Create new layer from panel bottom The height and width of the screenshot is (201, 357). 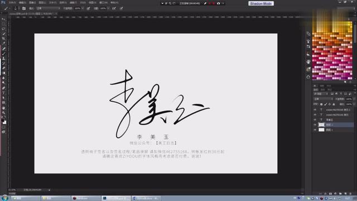click(x=345, y=194)
